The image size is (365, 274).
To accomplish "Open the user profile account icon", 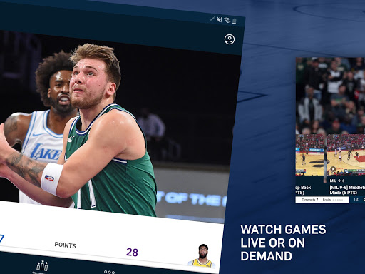I will 230,39.
